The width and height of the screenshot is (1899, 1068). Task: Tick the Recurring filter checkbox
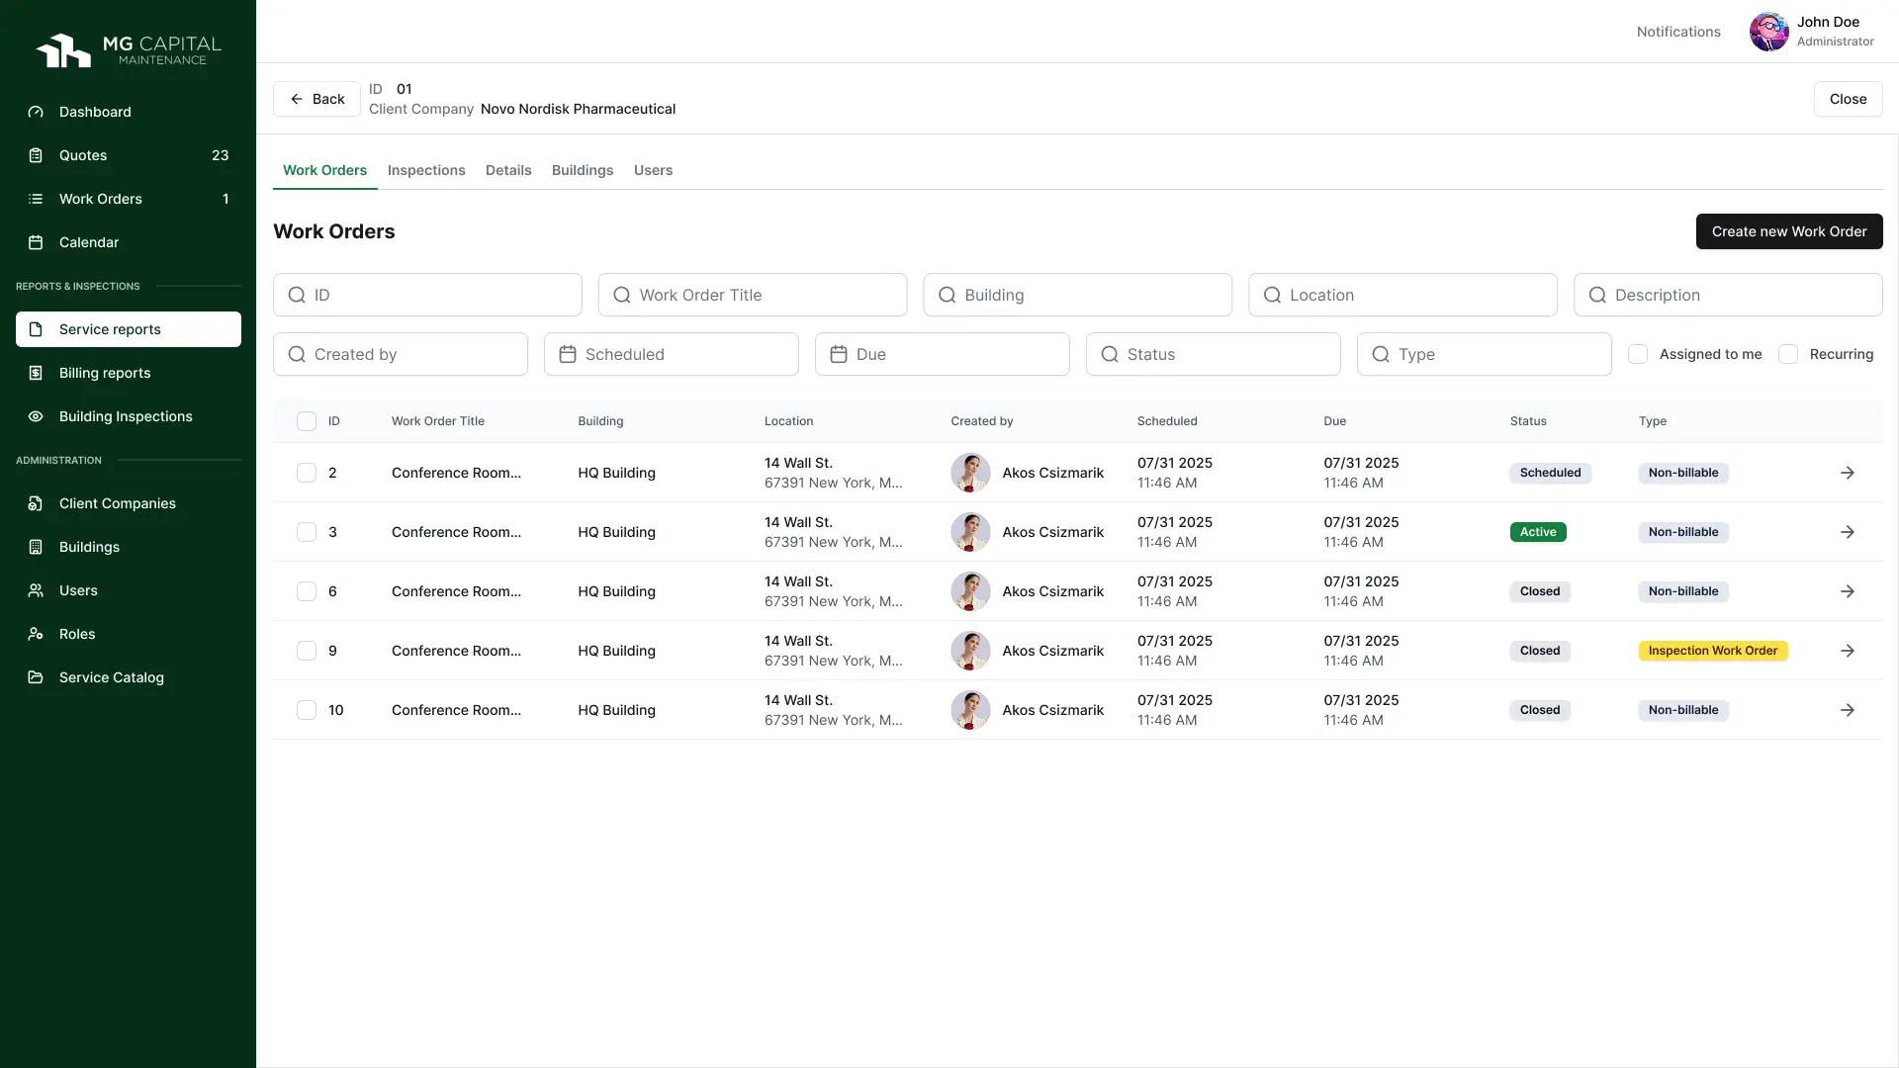pos(1788,354)
